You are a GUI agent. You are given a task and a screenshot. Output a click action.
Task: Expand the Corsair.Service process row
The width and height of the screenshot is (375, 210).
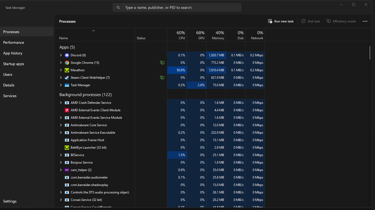click(x=61, y=200)
